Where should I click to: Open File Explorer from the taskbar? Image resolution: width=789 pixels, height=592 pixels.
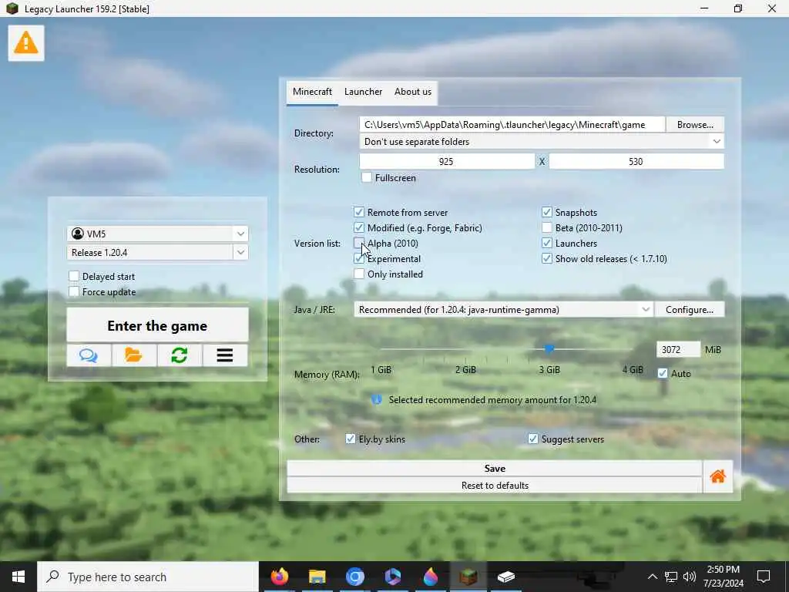coord(317,577)
